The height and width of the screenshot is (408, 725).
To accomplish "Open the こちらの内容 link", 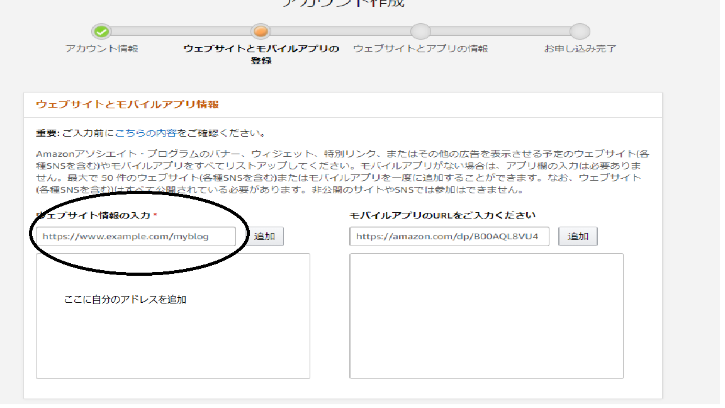I will point(147,134).
